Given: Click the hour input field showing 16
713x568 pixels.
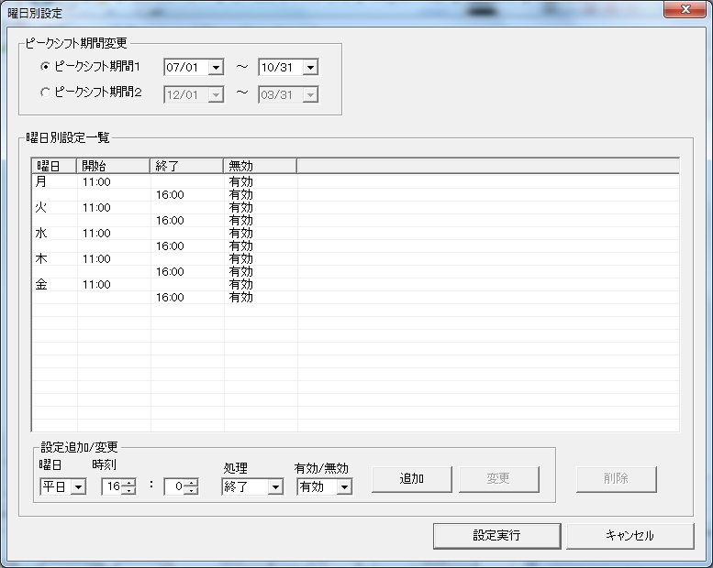Looking at the screenshot, I should pyautogui.click(x=112, y=486).
